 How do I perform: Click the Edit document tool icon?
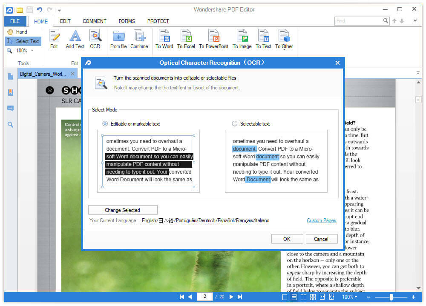coord(54,39)
